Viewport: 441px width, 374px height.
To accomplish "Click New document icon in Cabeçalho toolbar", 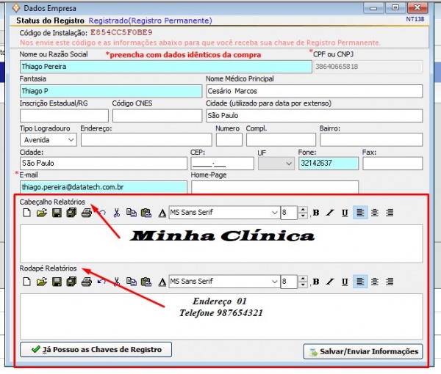I will tap(26, 213).
